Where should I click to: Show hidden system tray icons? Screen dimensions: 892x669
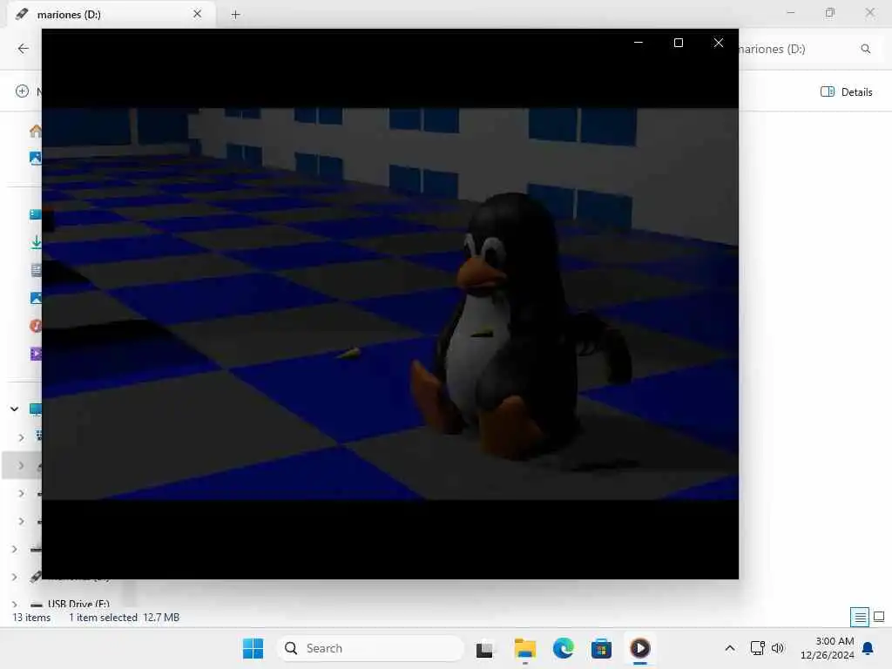coord(730,648)
